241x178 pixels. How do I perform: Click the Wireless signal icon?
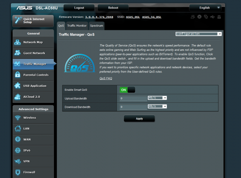click(x=17, y=118)
